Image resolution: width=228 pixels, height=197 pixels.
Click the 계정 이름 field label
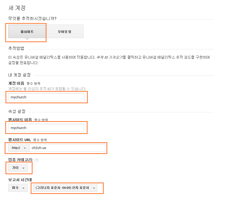pyautogui.click(x=16, y=83)
